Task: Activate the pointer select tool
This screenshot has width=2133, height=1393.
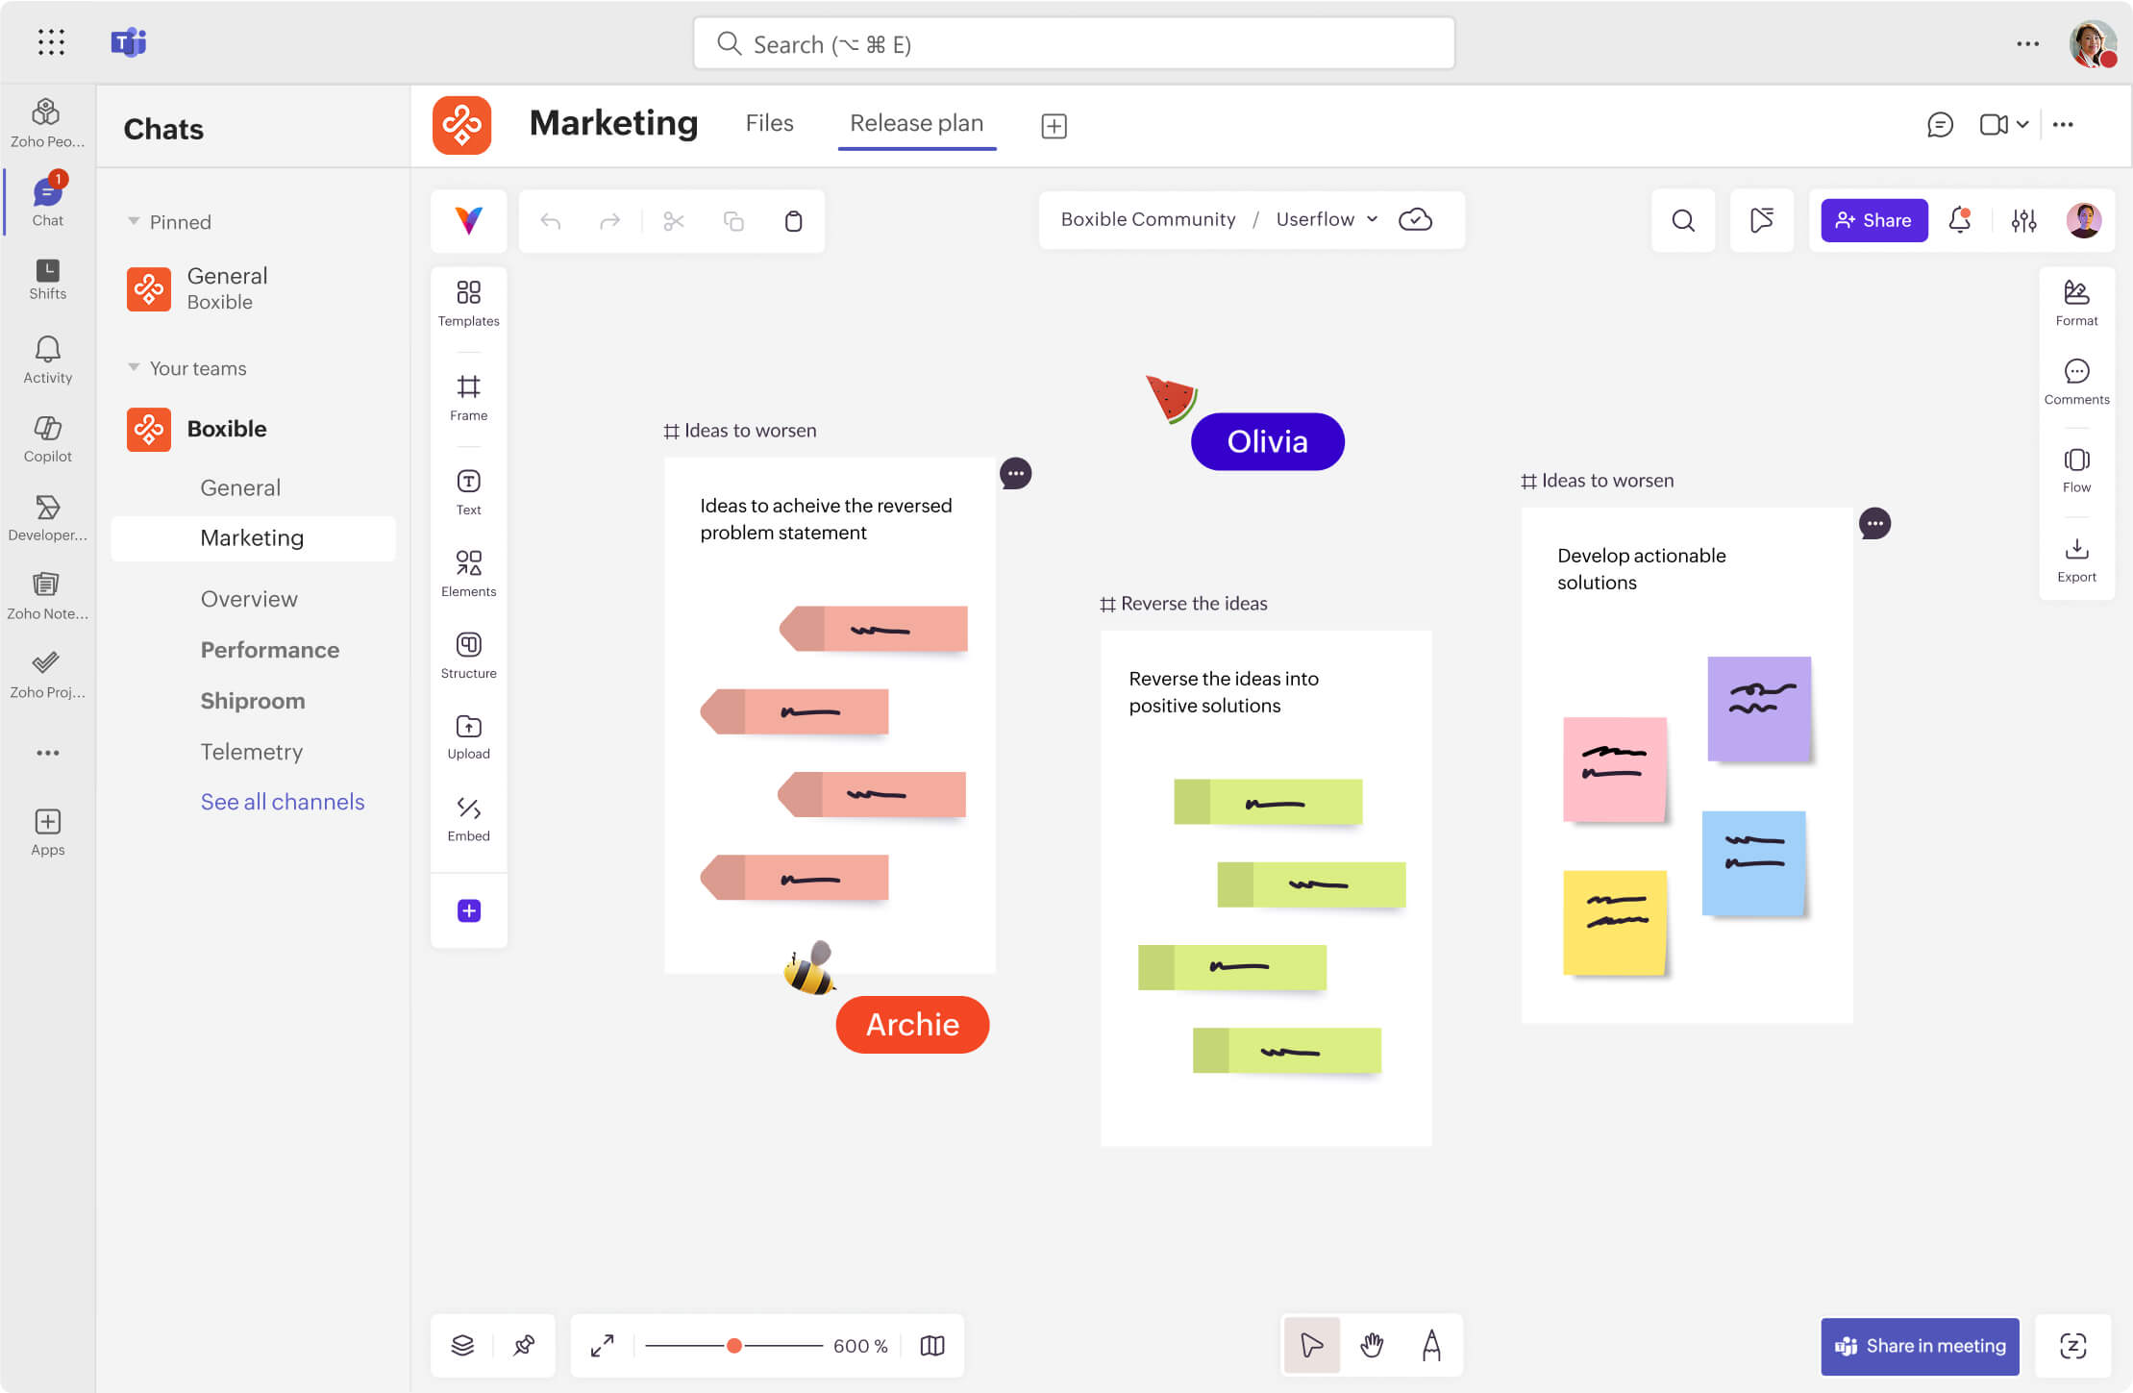Action: coord(1311,1345)
